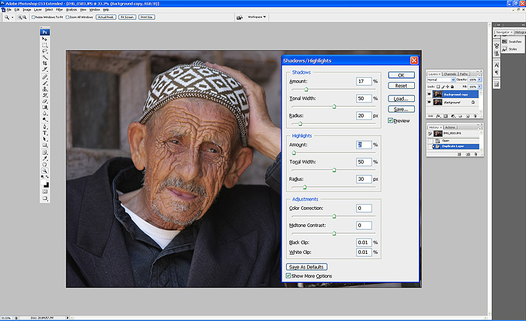Pick the Type tool in the toolbox
The image size is (526, 321).
(45, 133)
